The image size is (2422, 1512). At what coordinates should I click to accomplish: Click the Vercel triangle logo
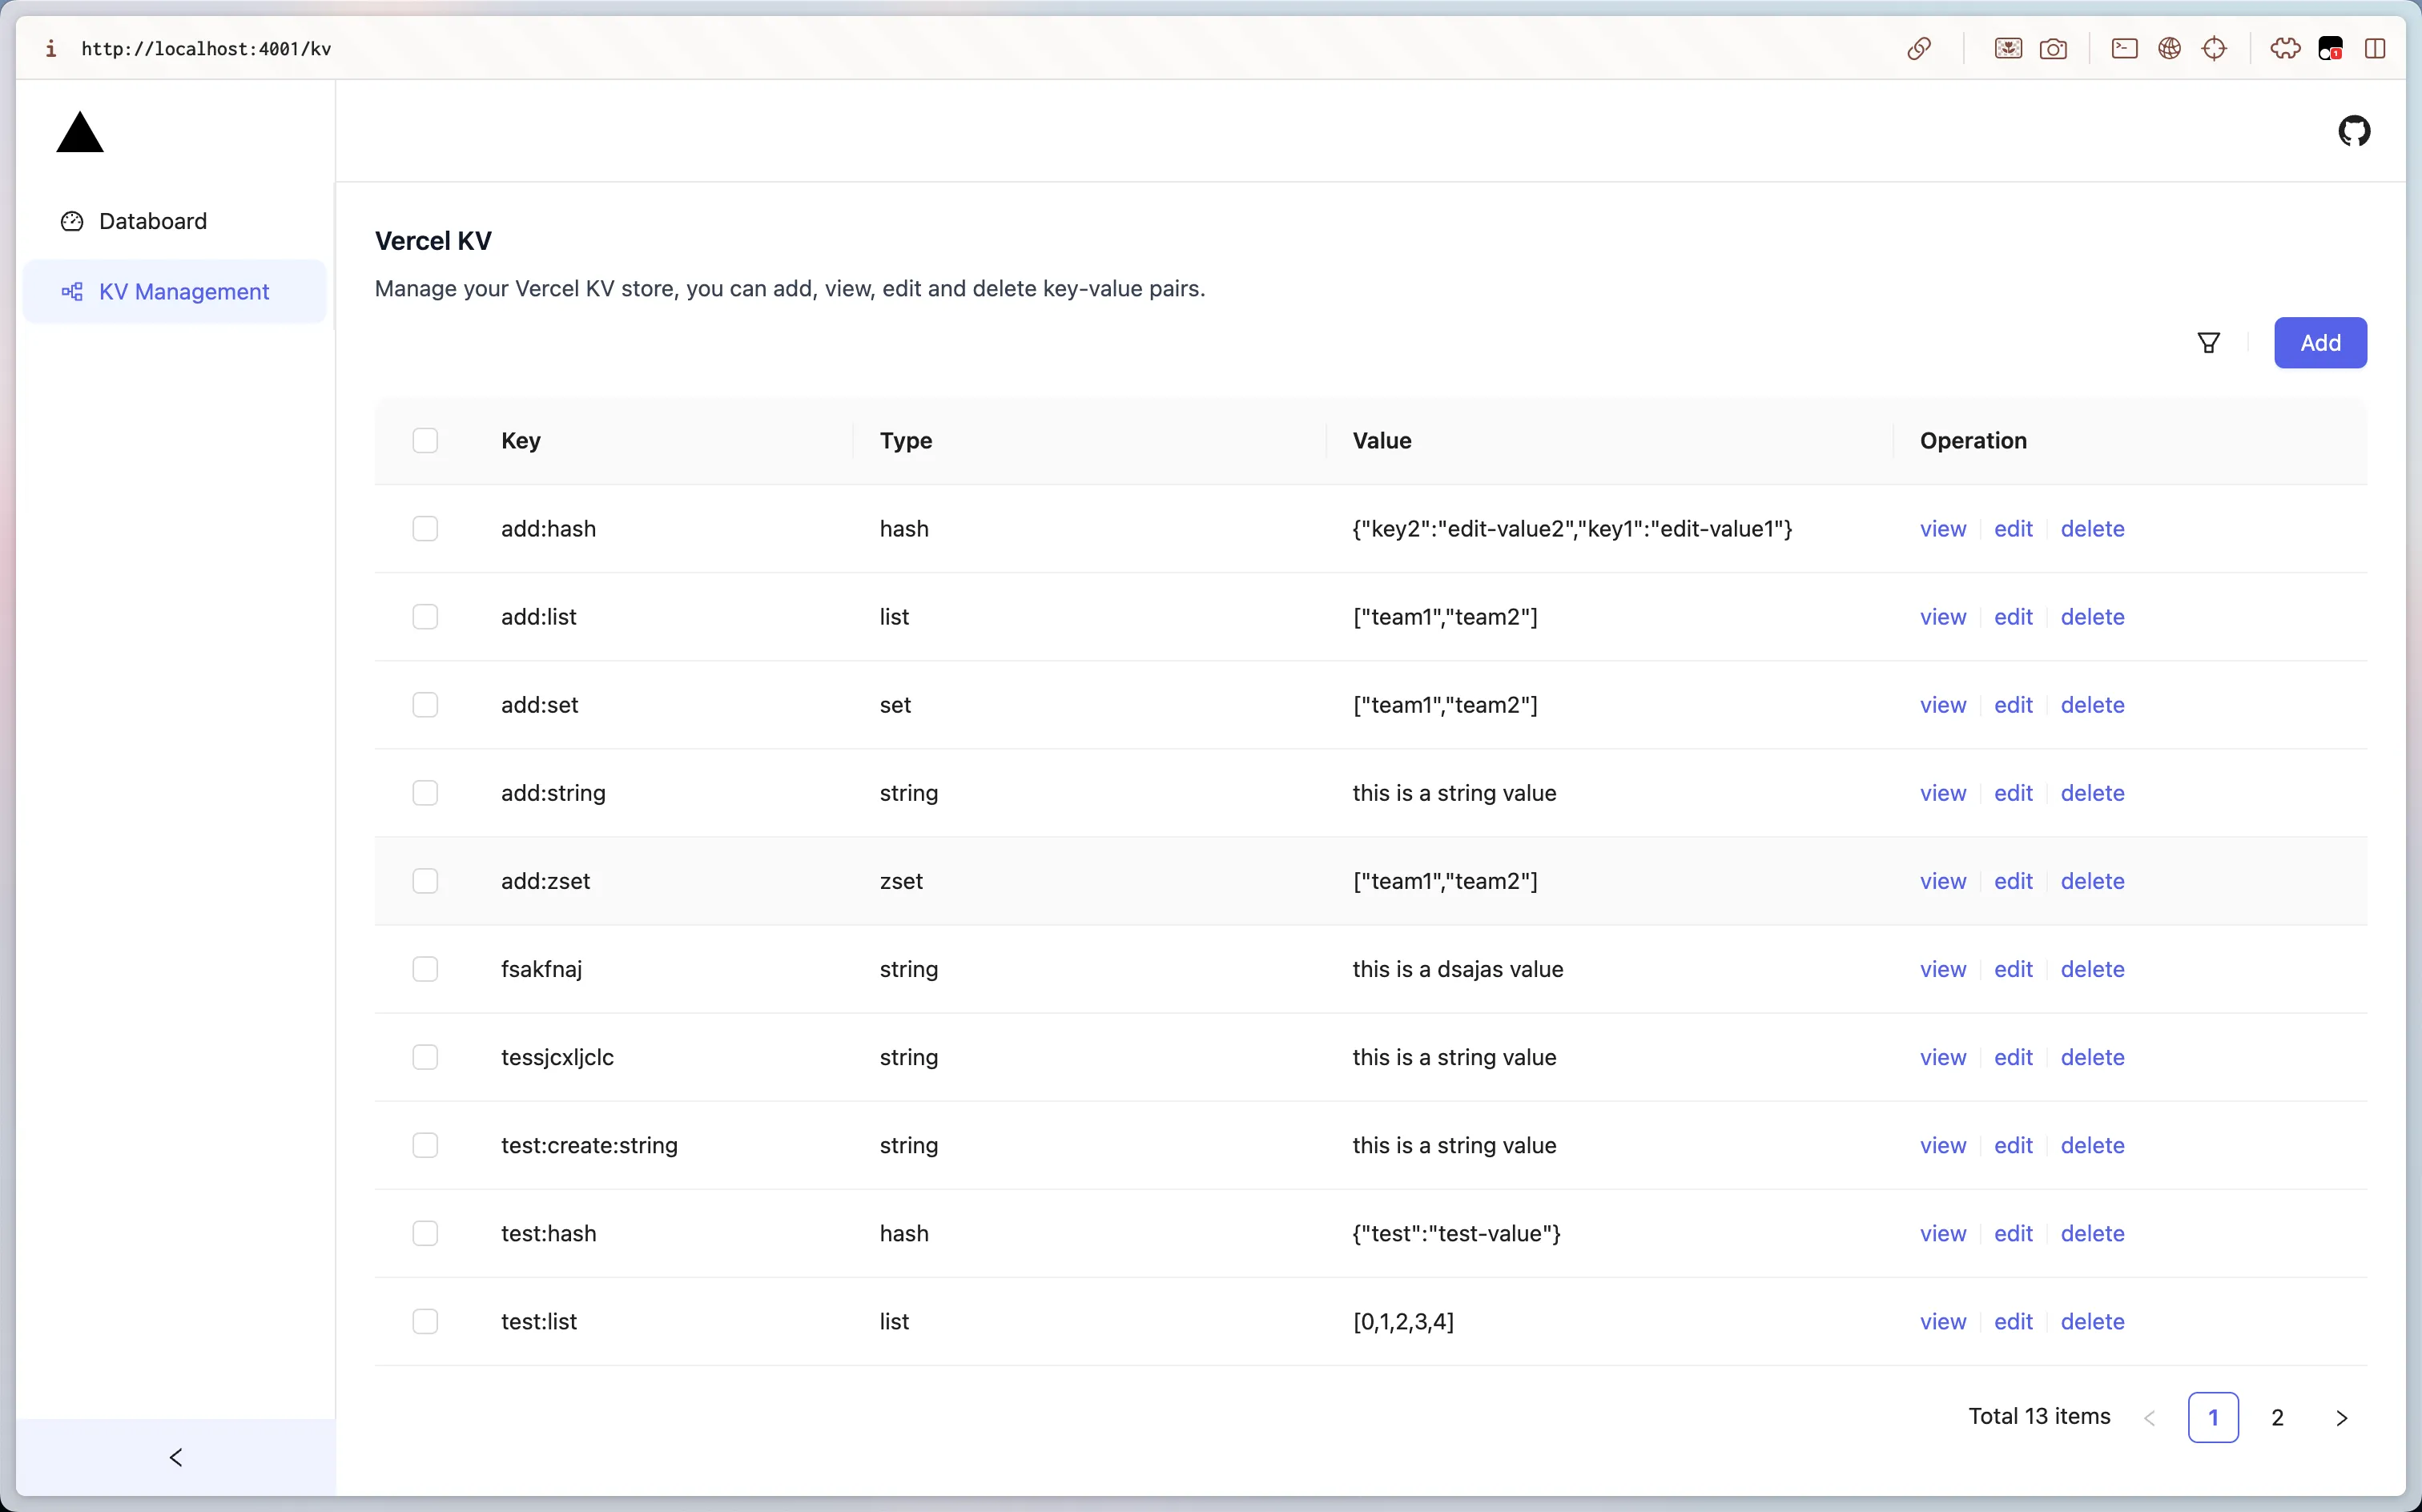click(x=80, y=132)
